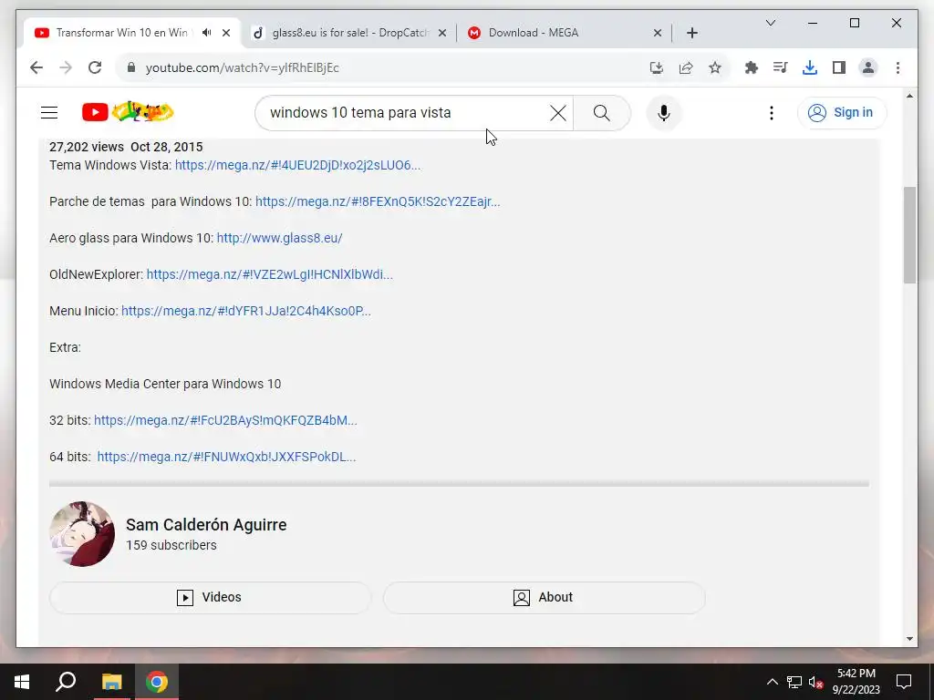Search with your voice microphone button
Image resolution: width=934 pixels, height=700 pixels.
(x=664, y=112)
